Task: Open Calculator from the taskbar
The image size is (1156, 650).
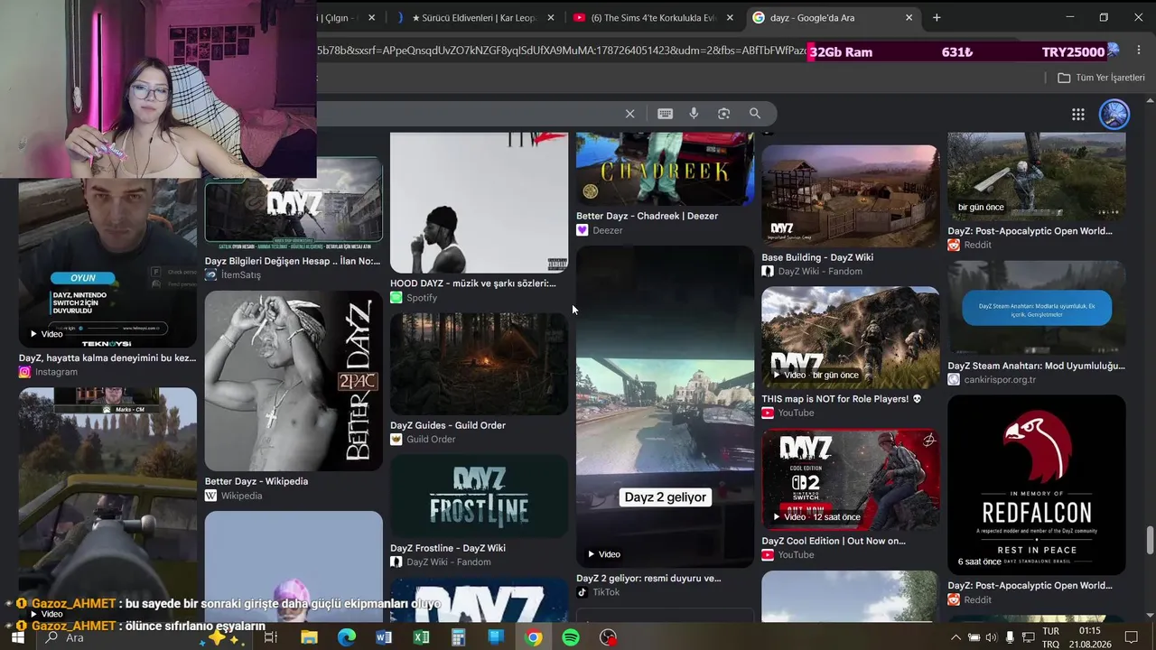Action: (x=458, y=637)
